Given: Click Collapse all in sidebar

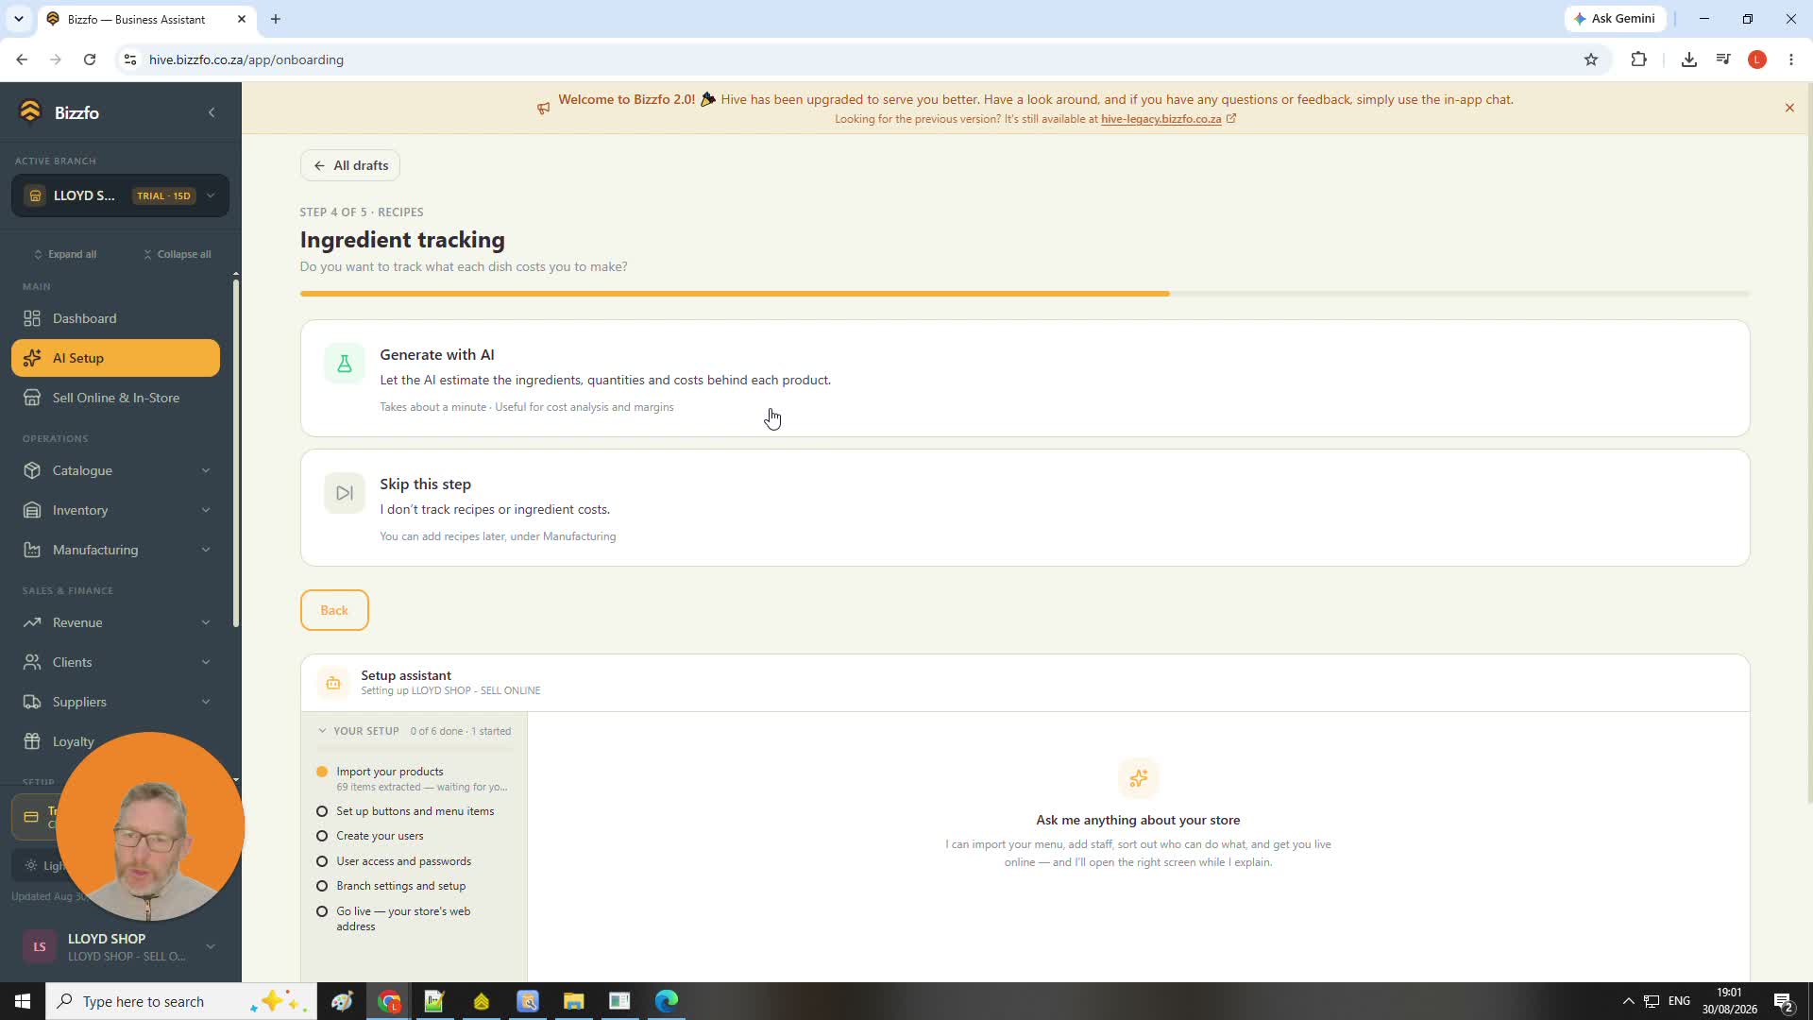Looking at the screenshot, I should 177,254.
